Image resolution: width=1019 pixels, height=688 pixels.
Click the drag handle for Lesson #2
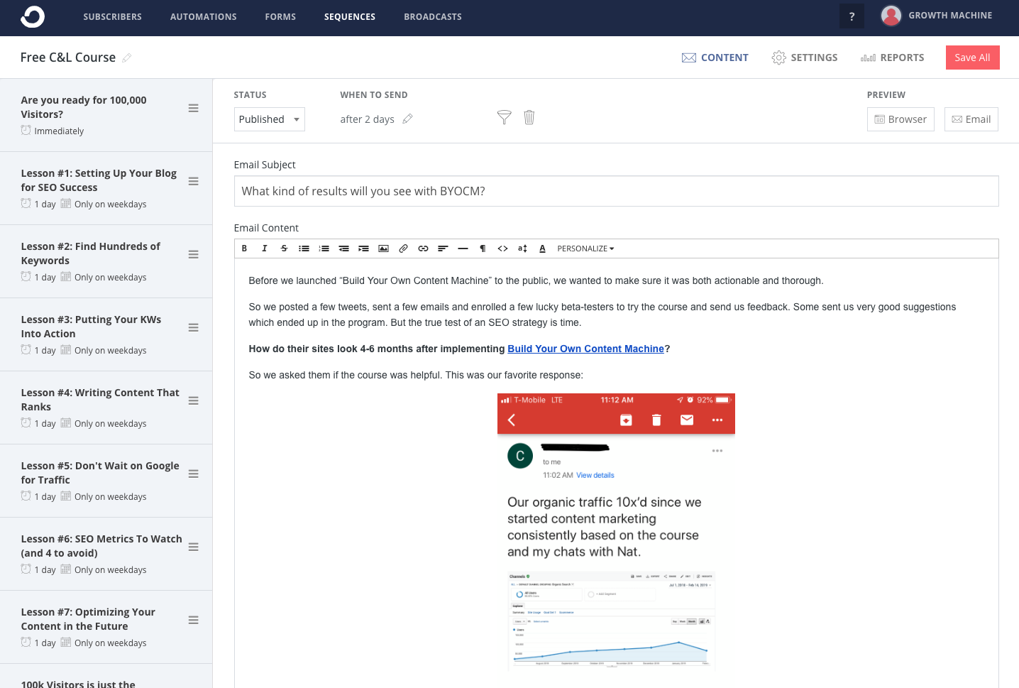[193, 254]
